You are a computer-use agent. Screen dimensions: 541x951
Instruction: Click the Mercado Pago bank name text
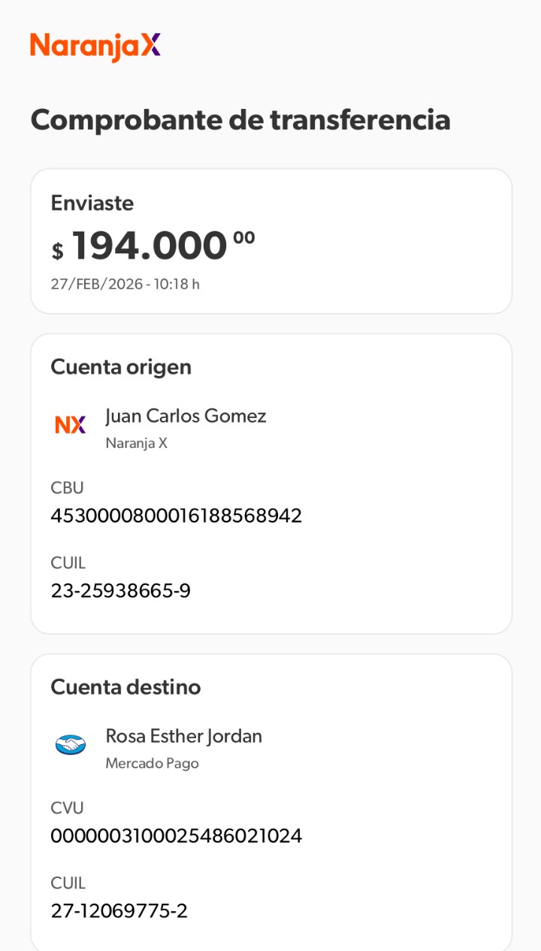coord(152,763)
